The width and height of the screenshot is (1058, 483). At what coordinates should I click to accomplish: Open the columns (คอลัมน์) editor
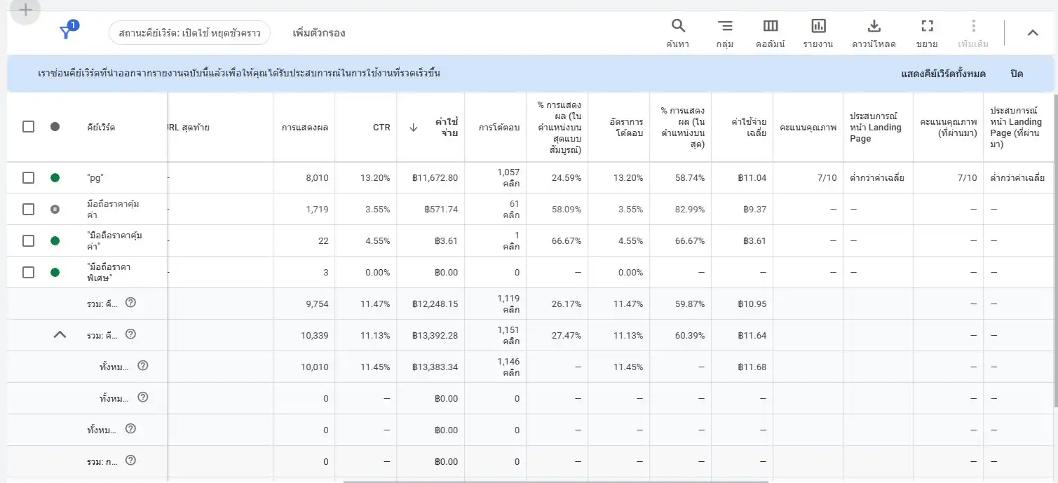[x=770, y=33]
